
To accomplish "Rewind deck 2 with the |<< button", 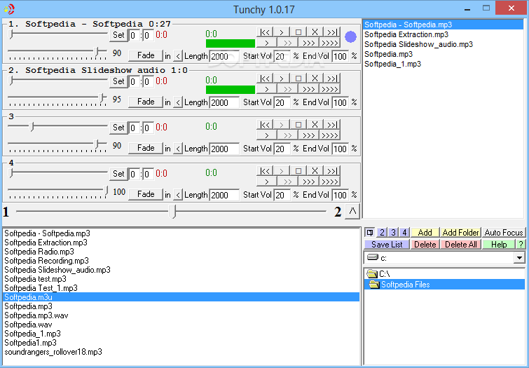I will [x=265, y=79].
